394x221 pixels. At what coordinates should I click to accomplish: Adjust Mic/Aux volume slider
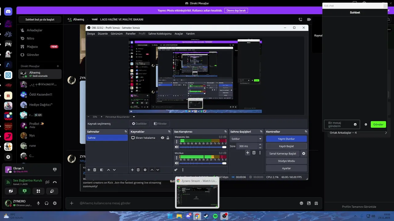203,163
